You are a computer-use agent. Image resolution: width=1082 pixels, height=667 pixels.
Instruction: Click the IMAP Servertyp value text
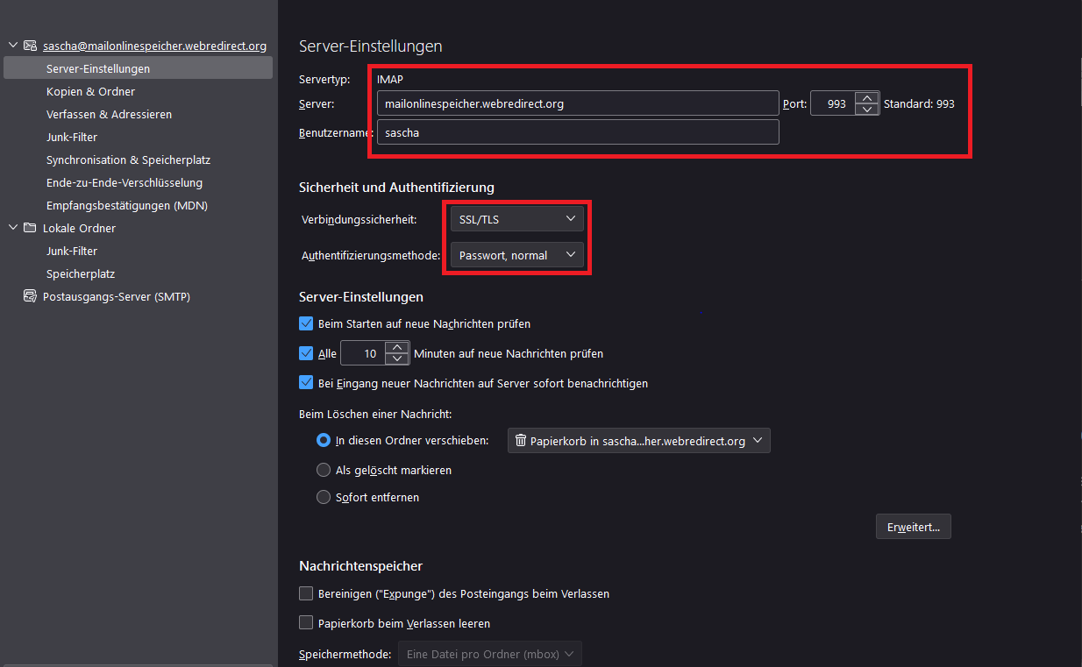coord(390,79)
